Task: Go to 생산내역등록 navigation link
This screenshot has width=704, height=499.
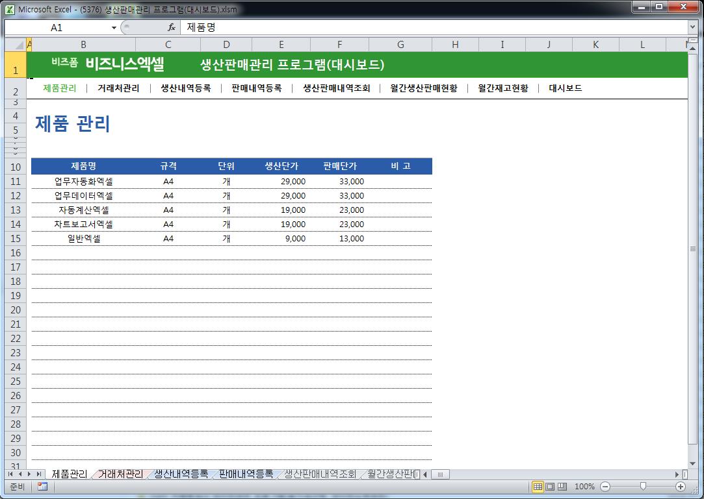Action: pyautogui.click(x=186, y=88)
